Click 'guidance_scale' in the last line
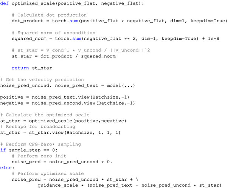The width and height of the screenshot is (239, 189). [x=58, y=185]
